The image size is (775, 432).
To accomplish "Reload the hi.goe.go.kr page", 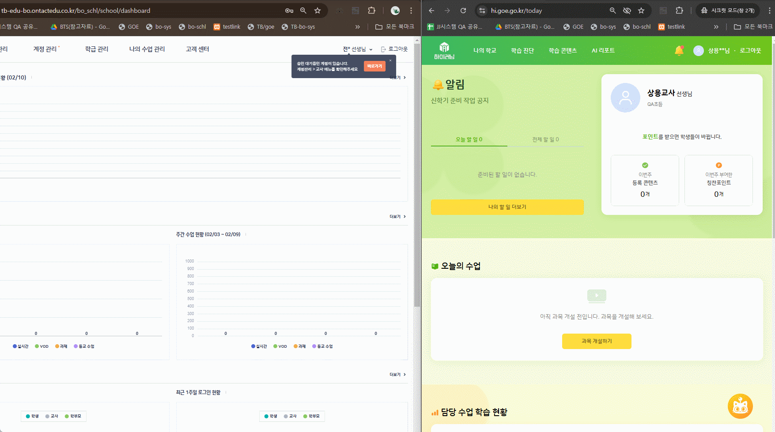I will (x=463, y=11).
